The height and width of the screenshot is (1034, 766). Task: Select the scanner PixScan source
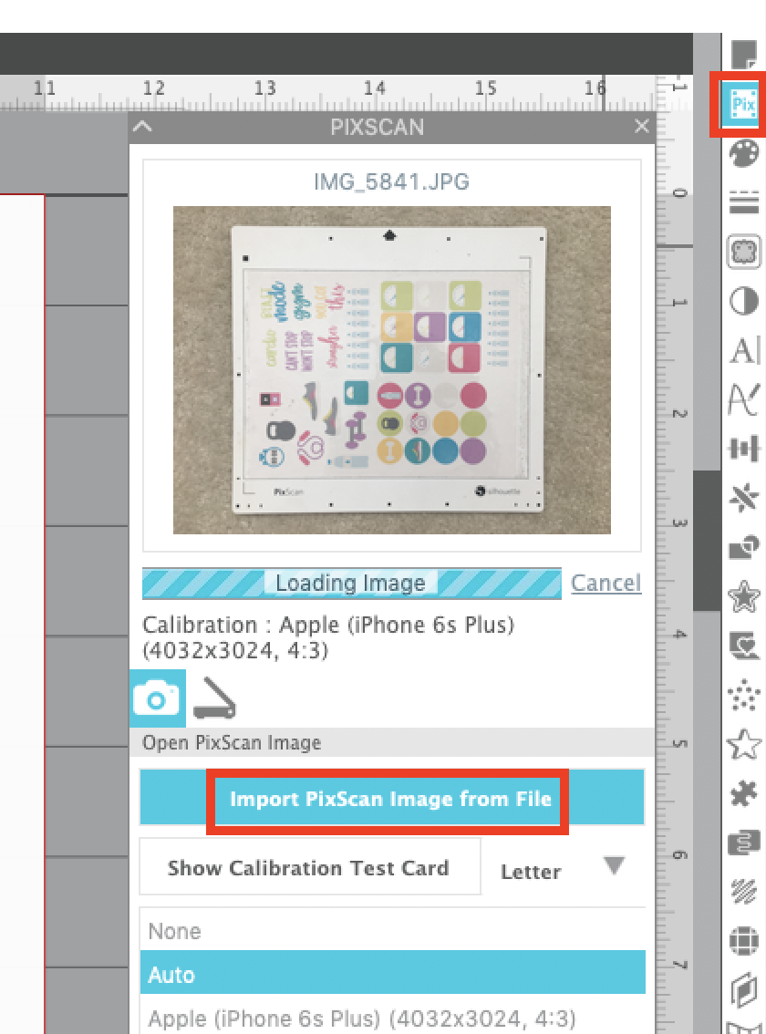(x=214, y=698)
